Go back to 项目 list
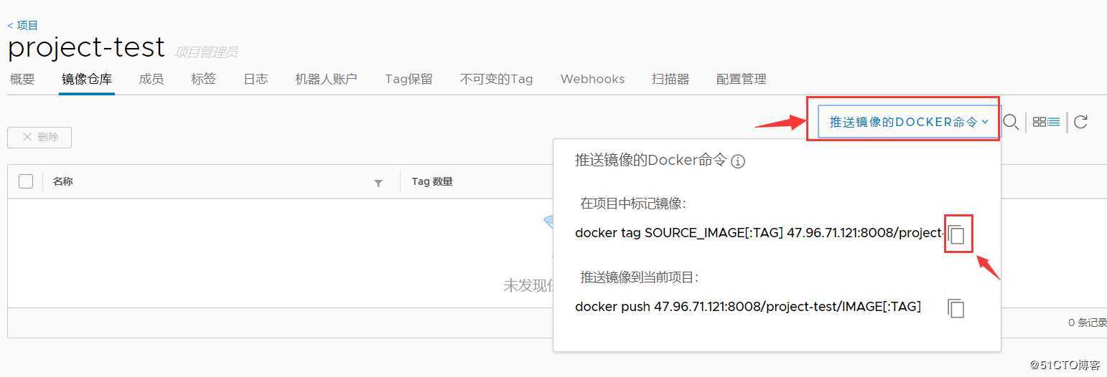Image resolution: width=1107 pixels, height=377 pixels. point(22,25)
